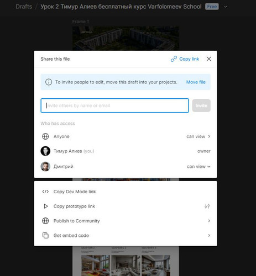Click the Дмитрий name label

tap(63, 167)
